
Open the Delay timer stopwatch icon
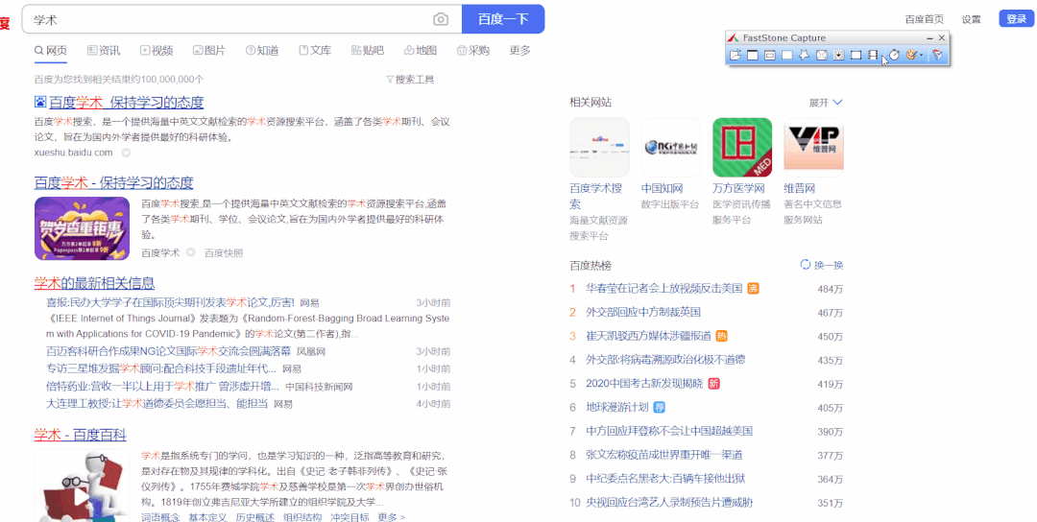(x=894, y=55)
